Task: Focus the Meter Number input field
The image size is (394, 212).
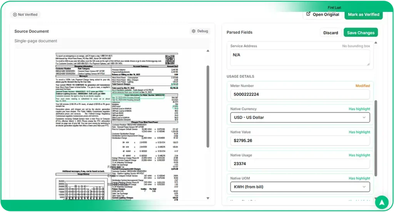Action: click(300, 94)
